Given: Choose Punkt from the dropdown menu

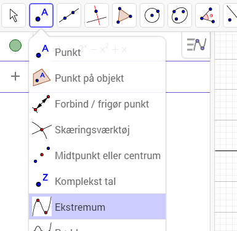Looking at the screenshot, I should pyautogui.click(x=97, y=52).
